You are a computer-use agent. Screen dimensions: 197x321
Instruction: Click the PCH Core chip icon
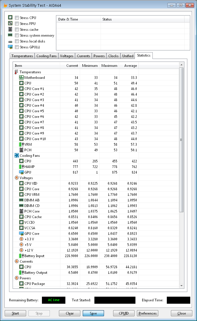click(21, 211)
